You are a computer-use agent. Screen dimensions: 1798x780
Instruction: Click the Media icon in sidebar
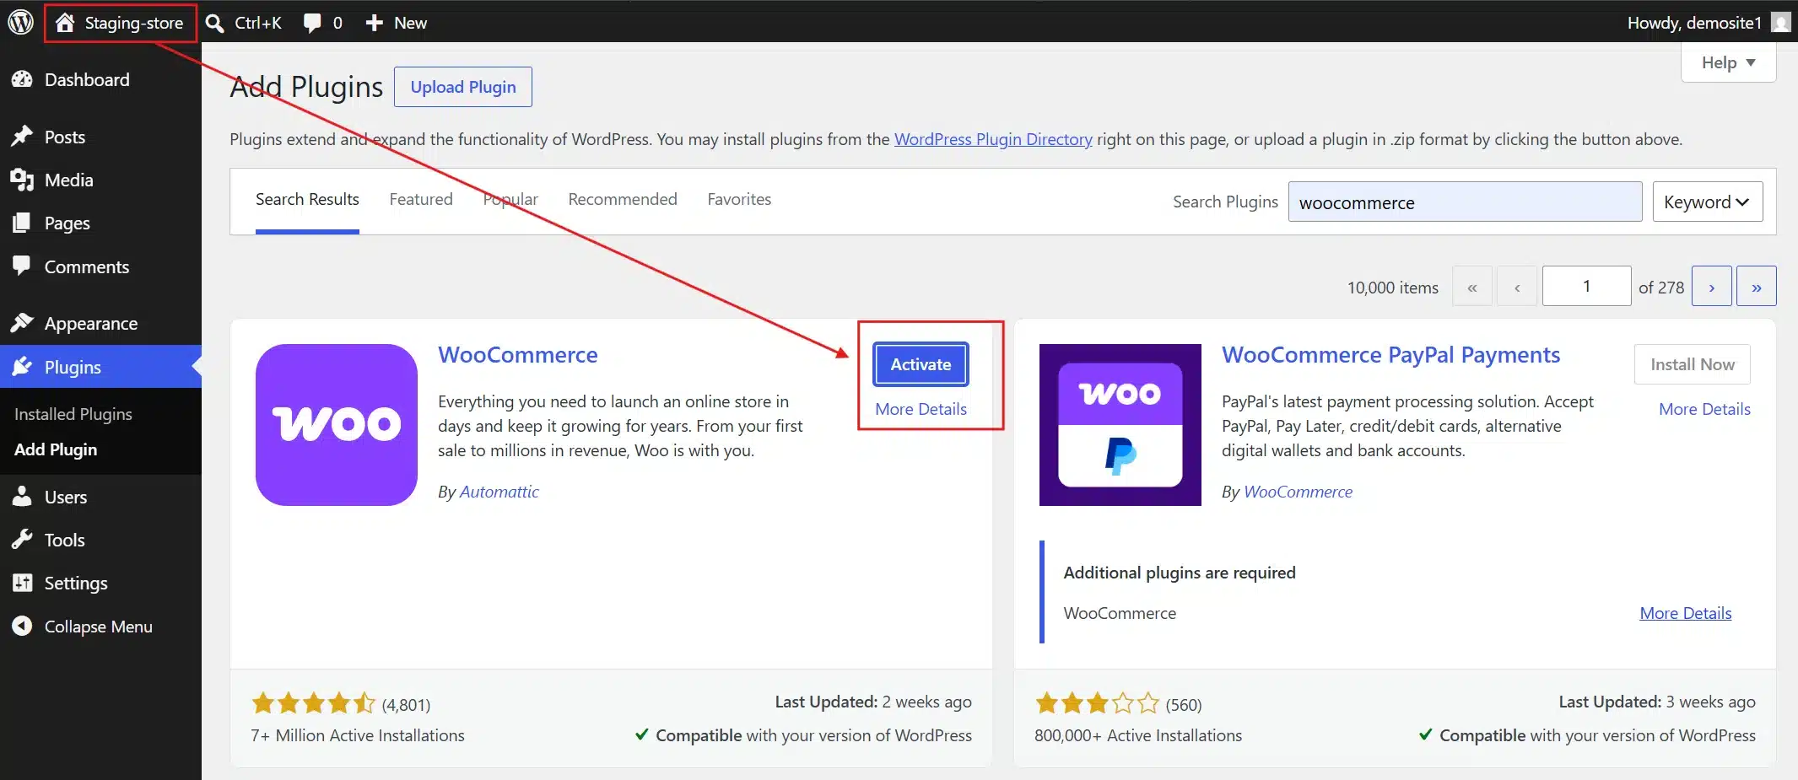(x=22, y=180)
